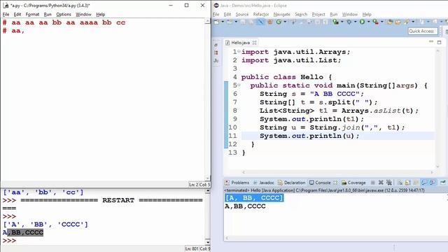Click the Terminate button in Console toolbar
This screenshot has height=252, width=448.
372,183
